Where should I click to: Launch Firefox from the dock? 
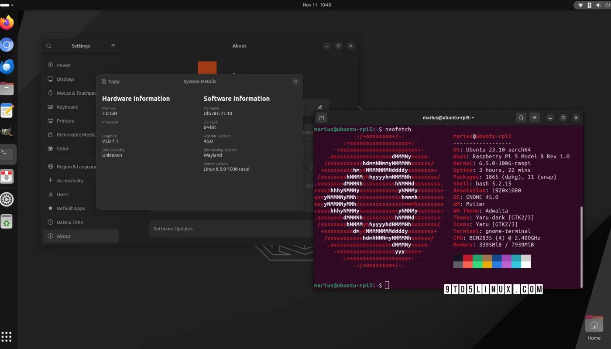pos(7,23)
